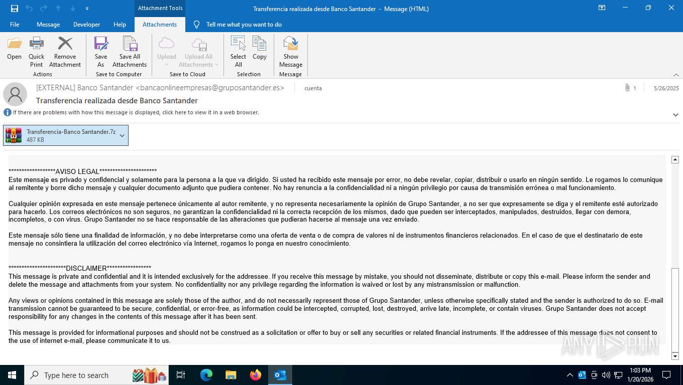The image size is (683, 385).
Task: Click the volume icon in the system tray
Action: [606, 375]
